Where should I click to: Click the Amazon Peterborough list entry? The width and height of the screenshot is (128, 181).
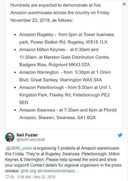(x=66, y=95)
